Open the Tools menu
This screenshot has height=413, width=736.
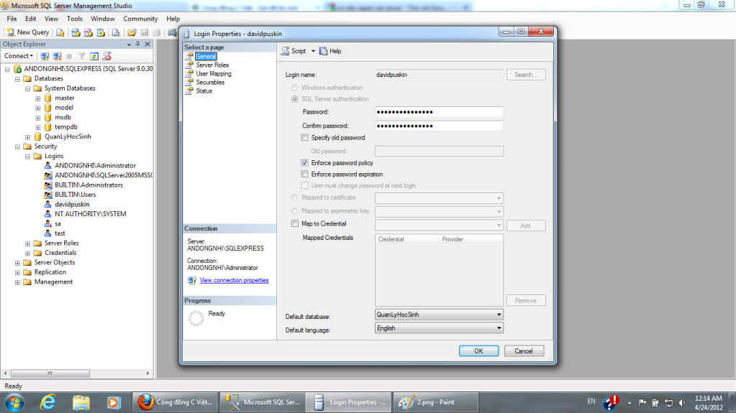(74, 19)
